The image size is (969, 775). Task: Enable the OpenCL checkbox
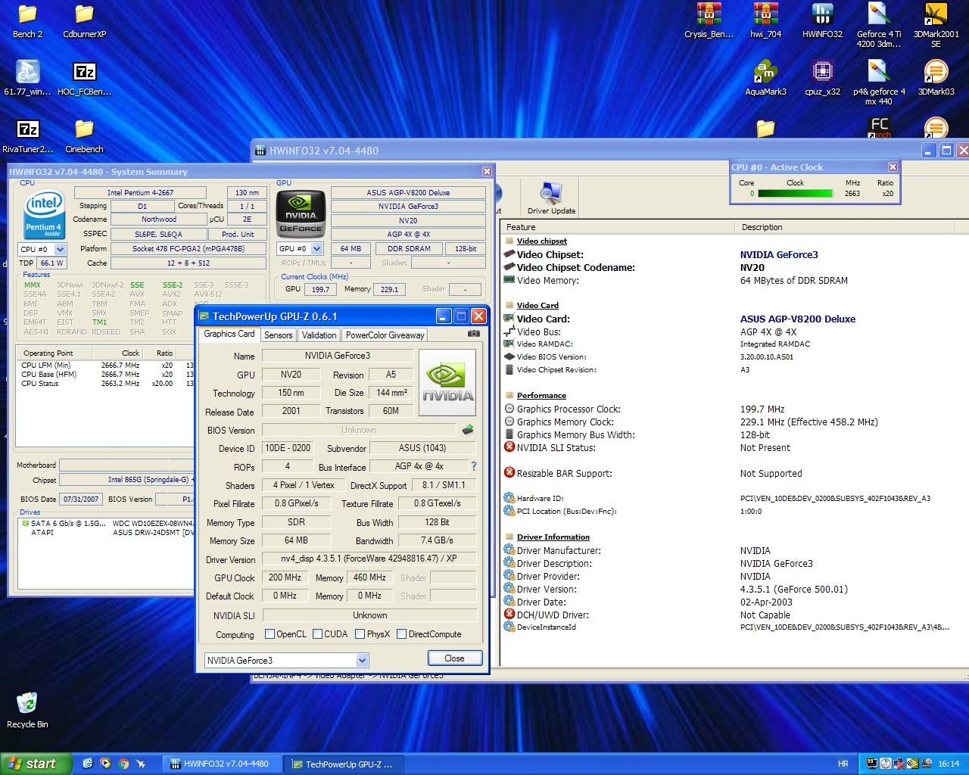click(x=270, y=634)
